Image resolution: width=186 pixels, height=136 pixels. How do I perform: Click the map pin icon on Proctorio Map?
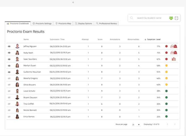coord(57,24)
